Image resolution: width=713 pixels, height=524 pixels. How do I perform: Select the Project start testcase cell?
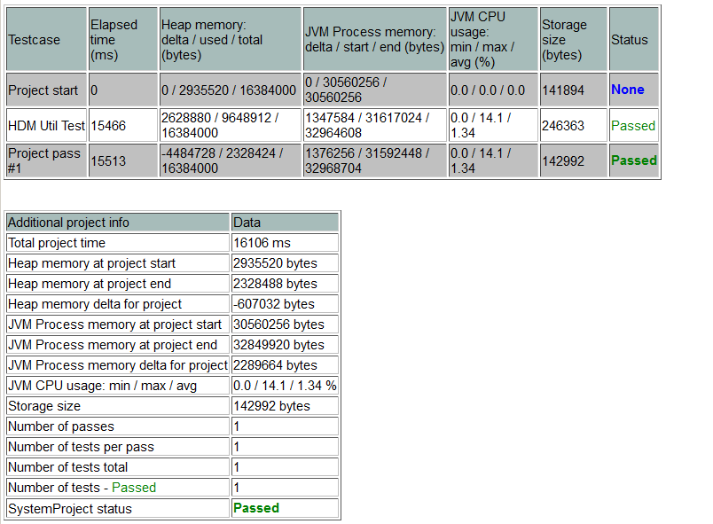[43, 90]
